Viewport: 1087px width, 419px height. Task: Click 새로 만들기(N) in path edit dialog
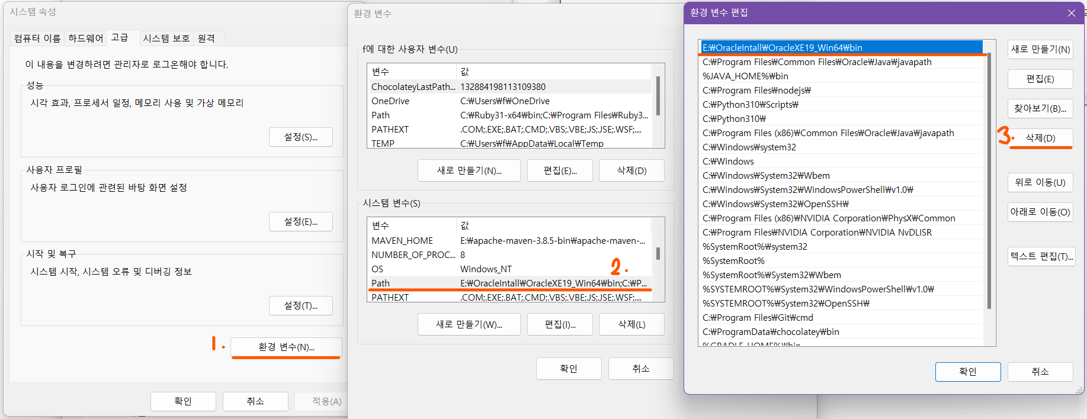[x=1040, y=49]
